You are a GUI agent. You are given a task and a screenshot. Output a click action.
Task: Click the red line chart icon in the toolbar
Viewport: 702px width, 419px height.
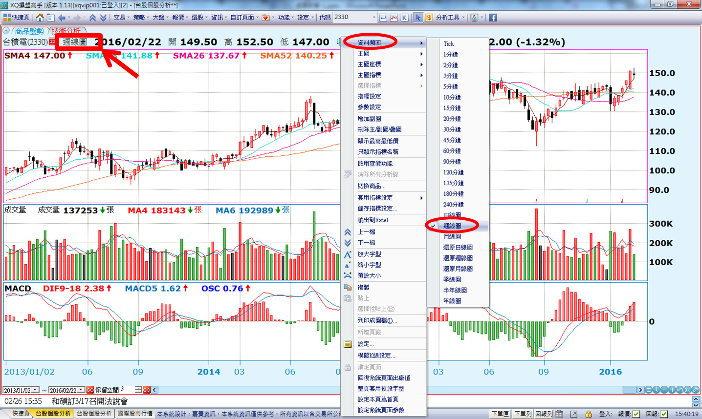coord(394,18)
